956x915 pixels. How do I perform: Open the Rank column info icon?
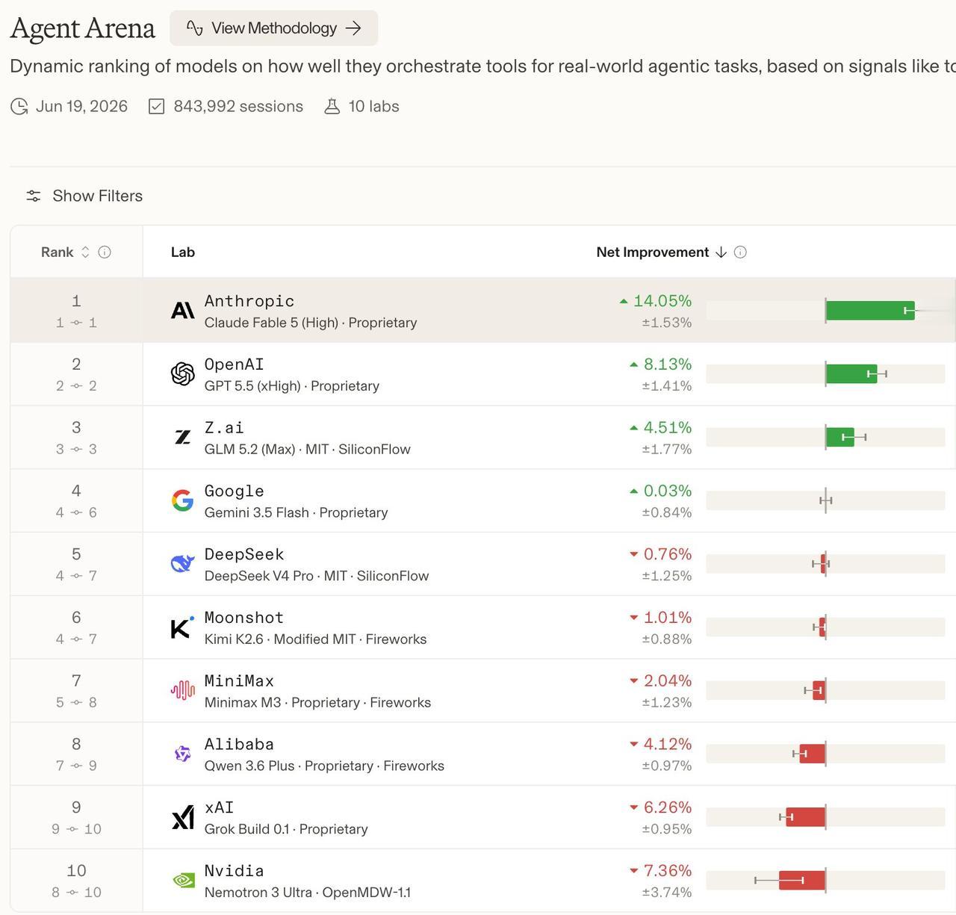(x=105, y=252)
